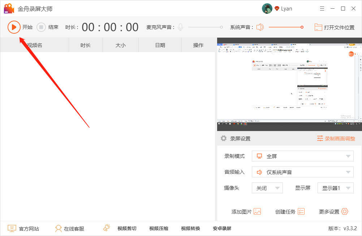Screen dimensions: 362x236
Task: Click the Lyan user avatar
Action: point(267,9)
